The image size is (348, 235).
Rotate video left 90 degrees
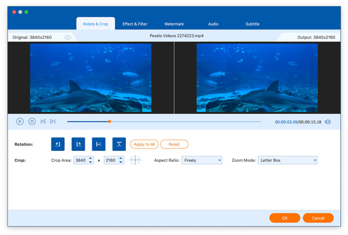[x=57, y=144]
